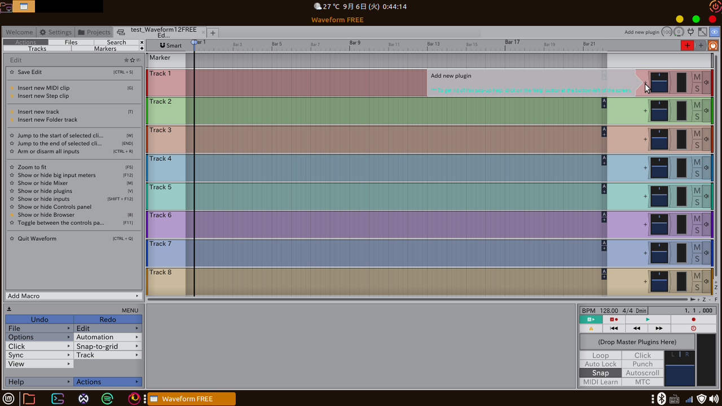722x406 pixels.
Task: Click the Drop Master Plugins Here area
Action: [x=637, y=341]
